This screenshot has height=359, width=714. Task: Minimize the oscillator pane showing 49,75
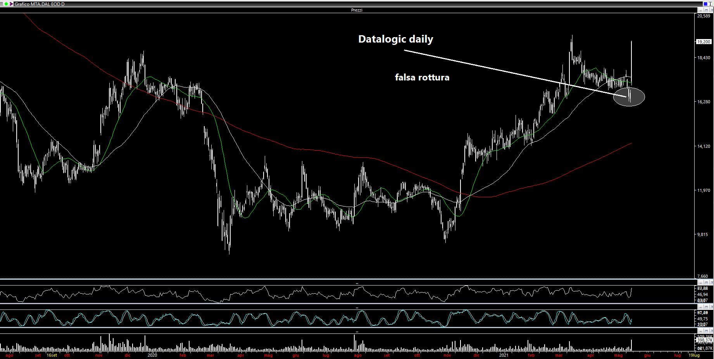700,307
